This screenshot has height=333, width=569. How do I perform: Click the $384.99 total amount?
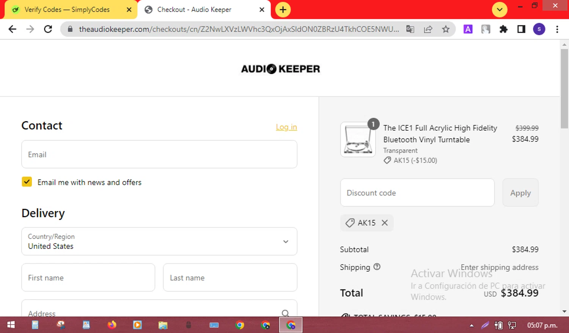[x=520, y=293]
